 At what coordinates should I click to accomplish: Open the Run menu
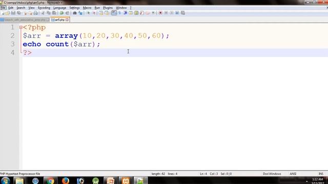97,8
